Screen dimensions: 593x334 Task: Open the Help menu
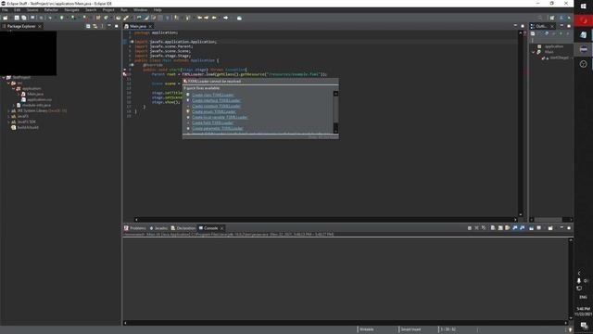pos(158,10)
